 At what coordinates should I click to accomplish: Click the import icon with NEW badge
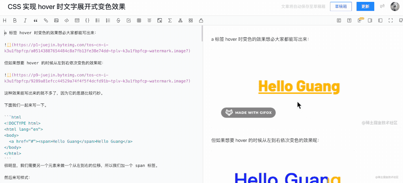click(360, 20)
